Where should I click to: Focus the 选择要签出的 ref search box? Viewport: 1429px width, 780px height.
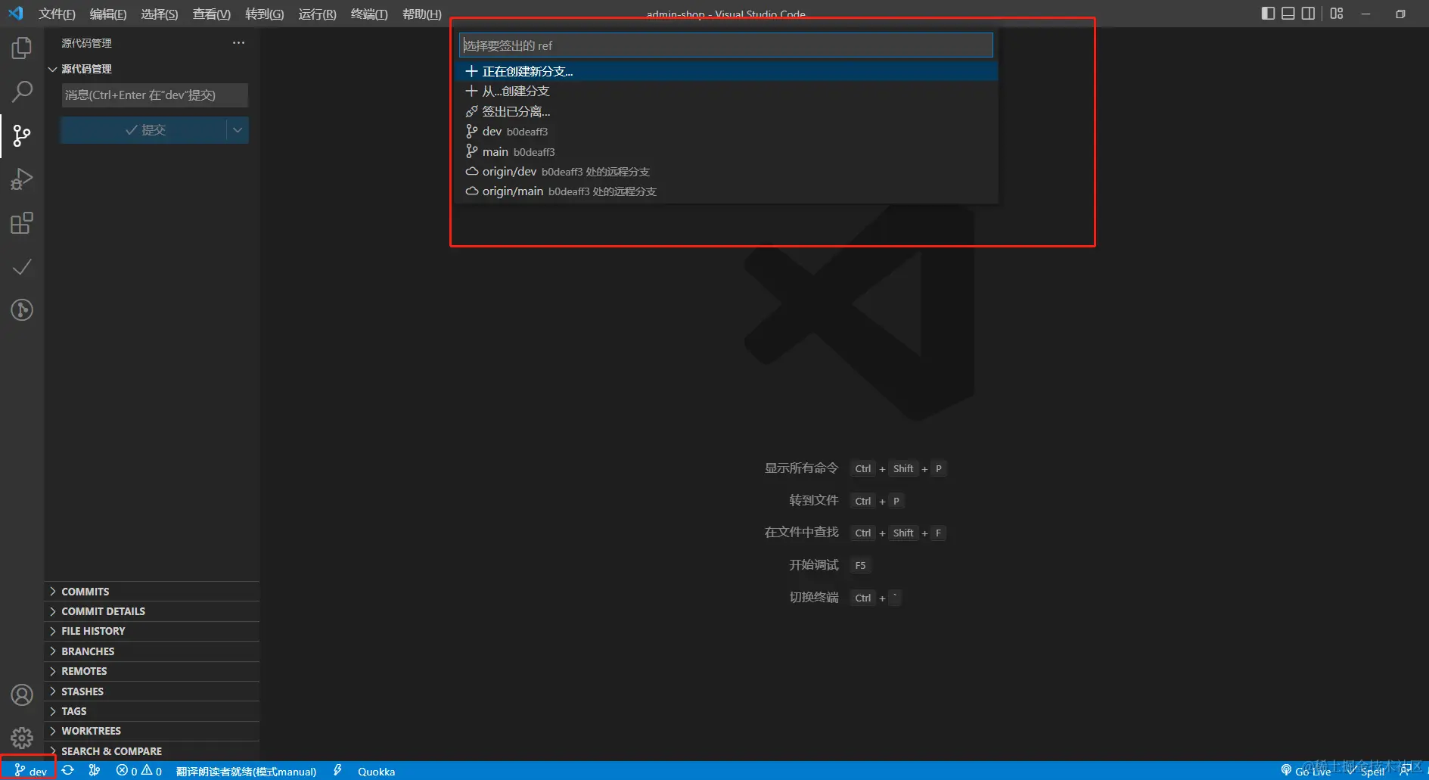point(726,45)
